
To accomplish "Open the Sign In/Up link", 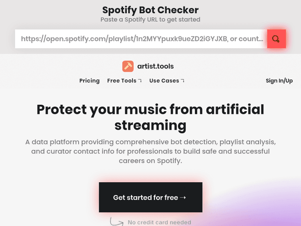I will [279, 81].
